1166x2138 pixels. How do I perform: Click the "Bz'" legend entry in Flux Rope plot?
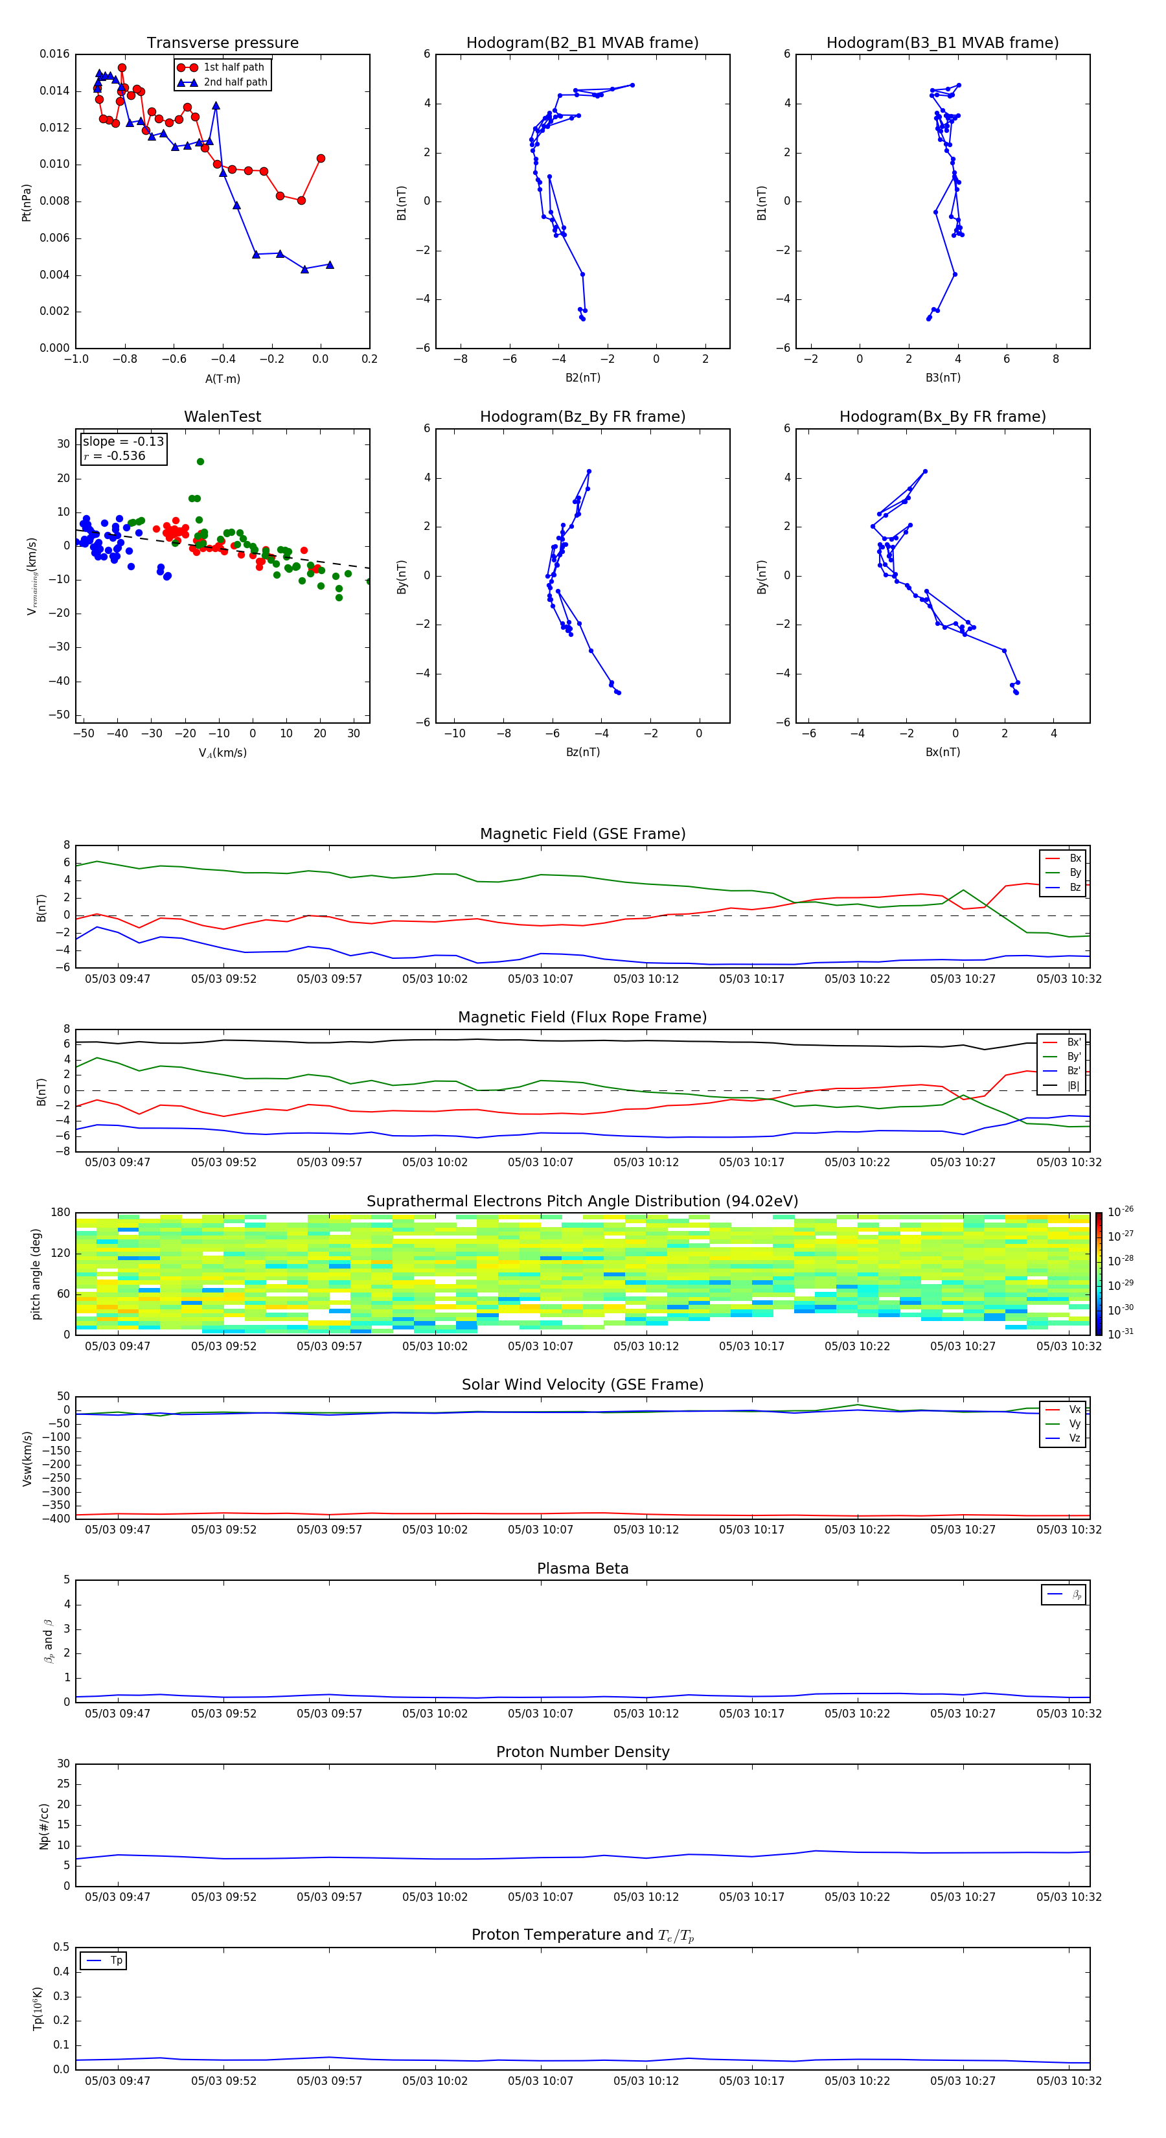[x=1063, y=1071]
